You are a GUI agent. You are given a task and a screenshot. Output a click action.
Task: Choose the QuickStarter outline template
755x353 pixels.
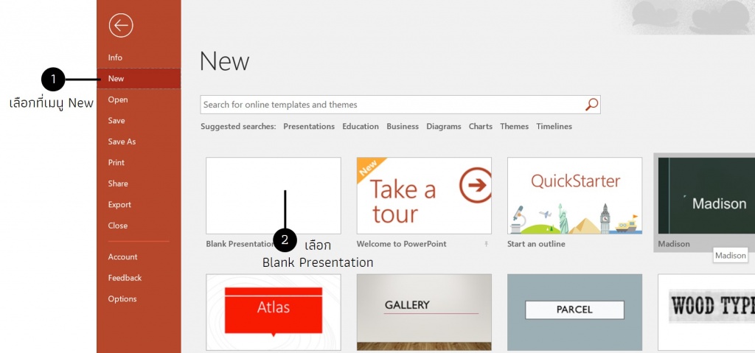pos(574,195)
